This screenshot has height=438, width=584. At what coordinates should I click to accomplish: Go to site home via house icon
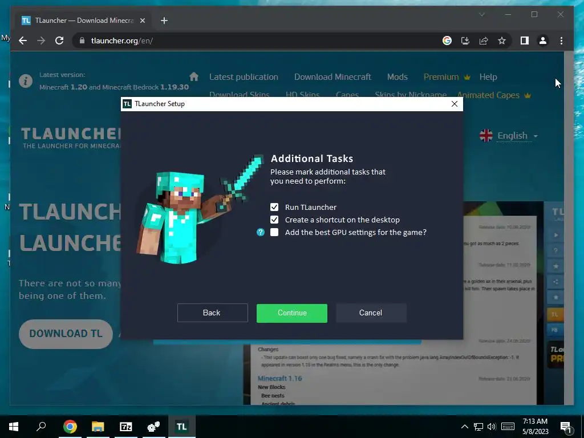tap(194, 77)
